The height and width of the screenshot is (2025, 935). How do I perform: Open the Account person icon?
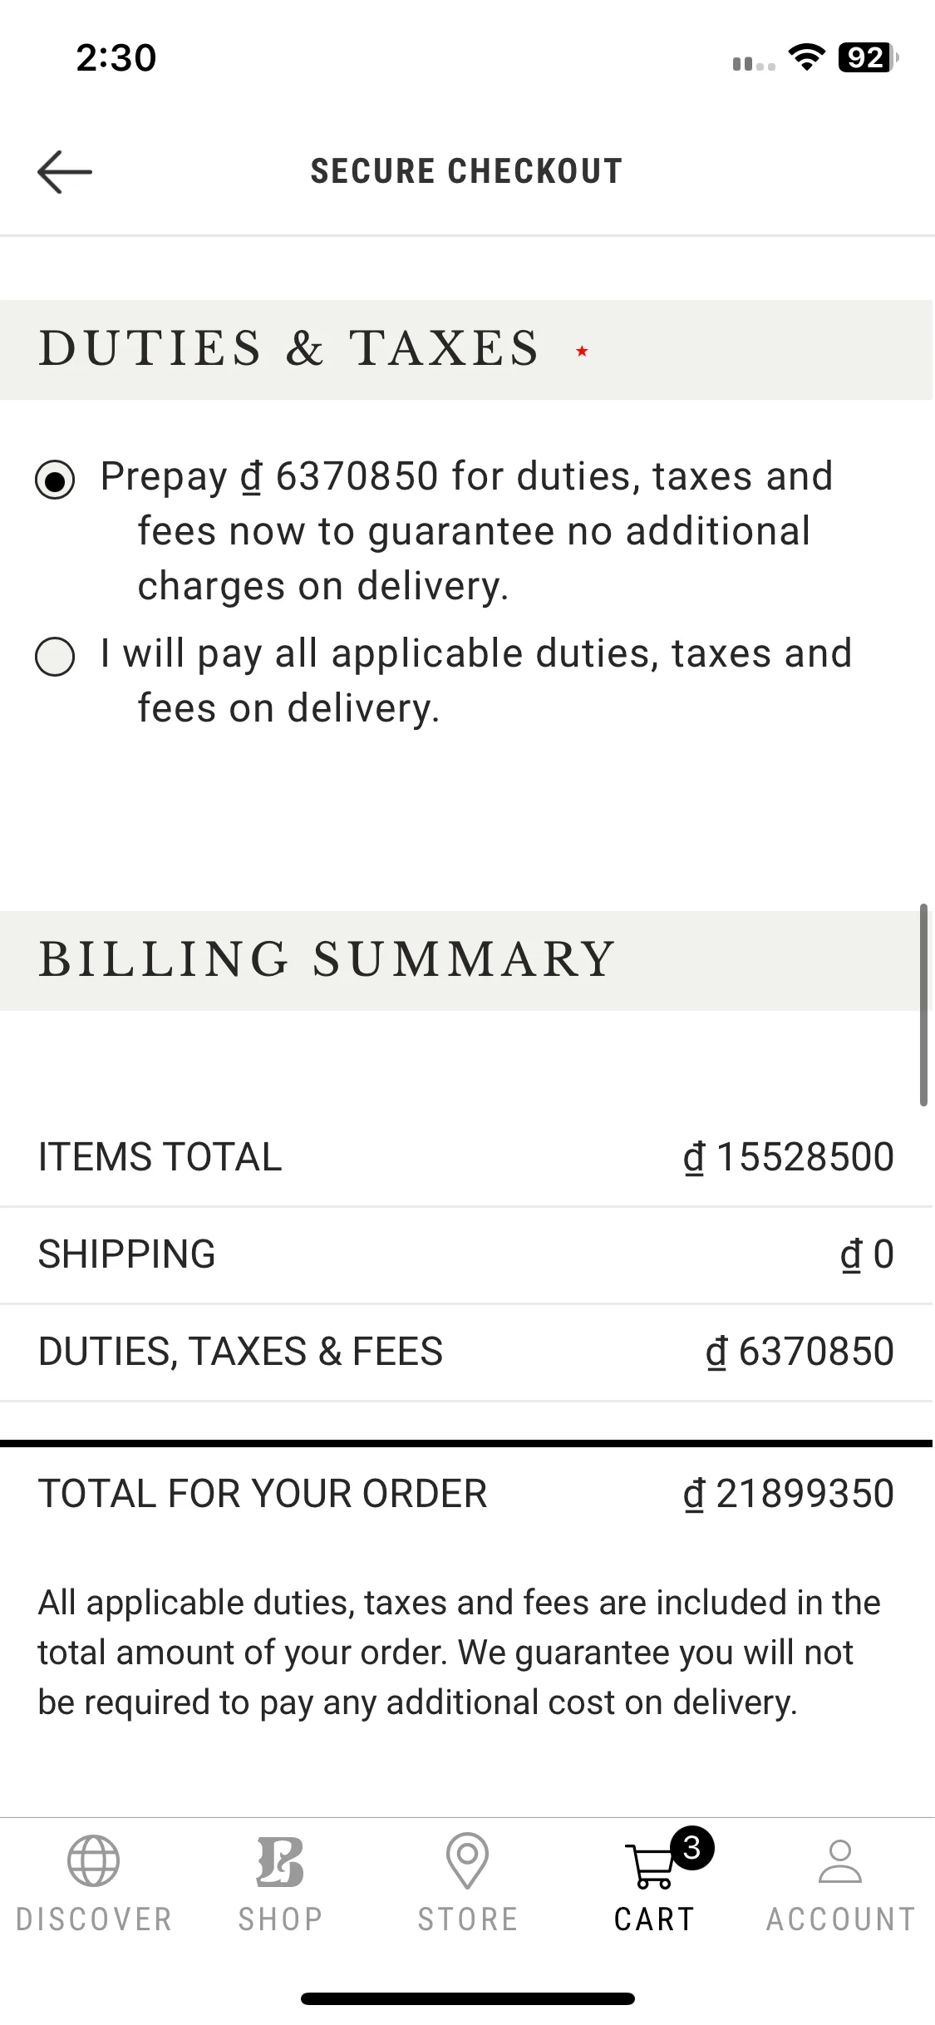[840, 1860]
